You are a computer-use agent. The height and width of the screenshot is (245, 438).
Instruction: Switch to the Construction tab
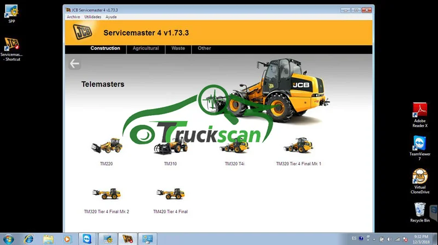[105, 48]
